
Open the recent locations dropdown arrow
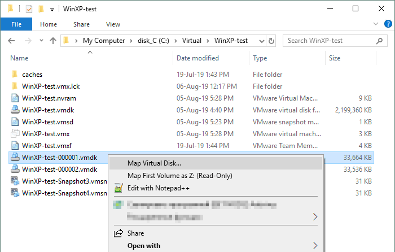[x=41, y=40]
